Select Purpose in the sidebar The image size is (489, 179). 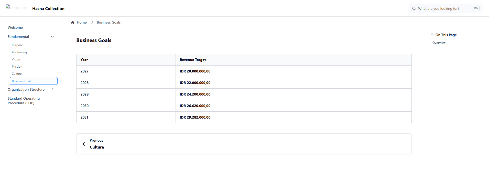tap(17, 45)
